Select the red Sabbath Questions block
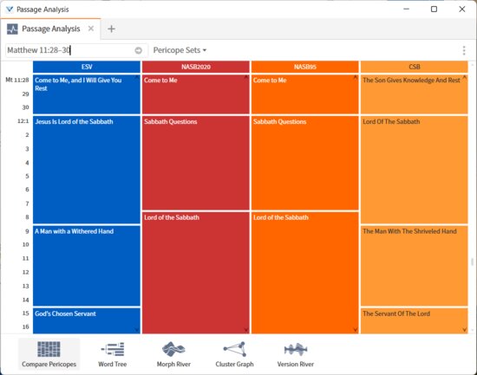The height and width of the screenshot is (375, 477). click(x=196, y=163)
